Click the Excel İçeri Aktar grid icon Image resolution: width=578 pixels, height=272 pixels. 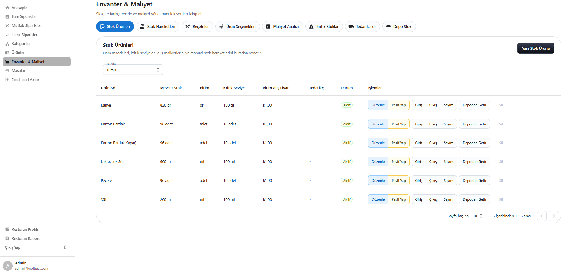tap(7, 80)
